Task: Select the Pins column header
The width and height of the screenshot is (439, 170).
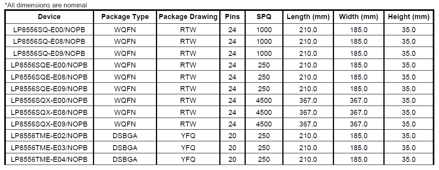Action: coord(233,17)
